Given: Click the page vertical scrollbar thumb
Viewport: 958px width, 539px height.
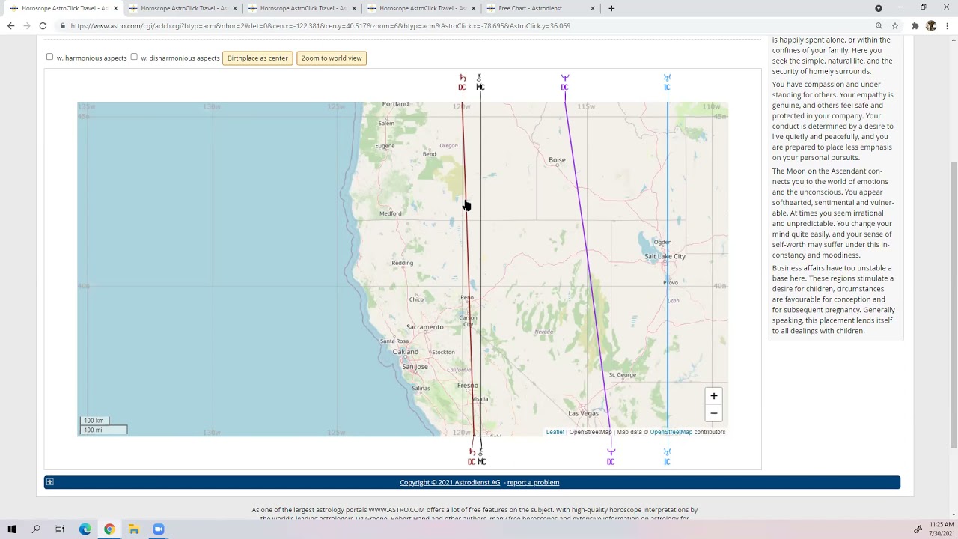Looking at the screenshot, I should (x=952, y=303).
